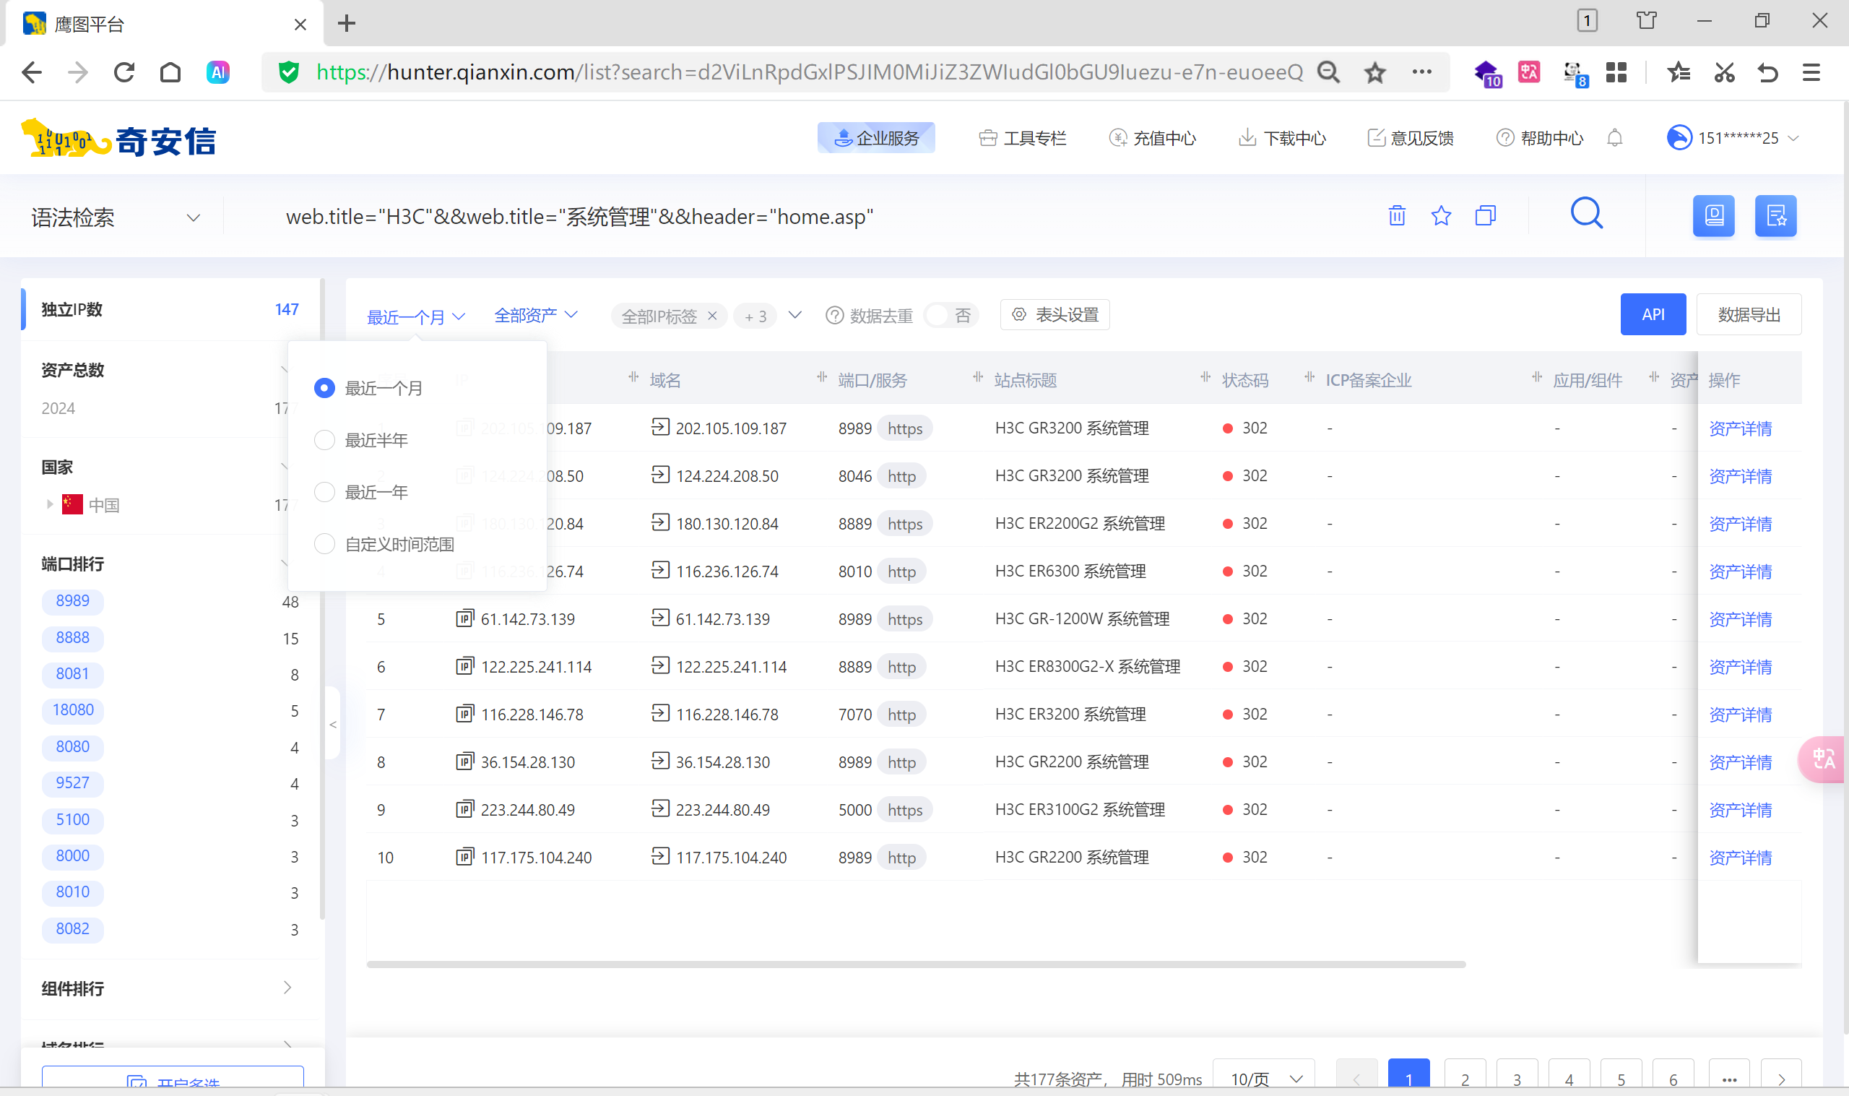Screen dimensions: 1849x1096
Task: Remove the 全部IP标签 filter tag
Action: pyautogui.click(x=712, y=316)
